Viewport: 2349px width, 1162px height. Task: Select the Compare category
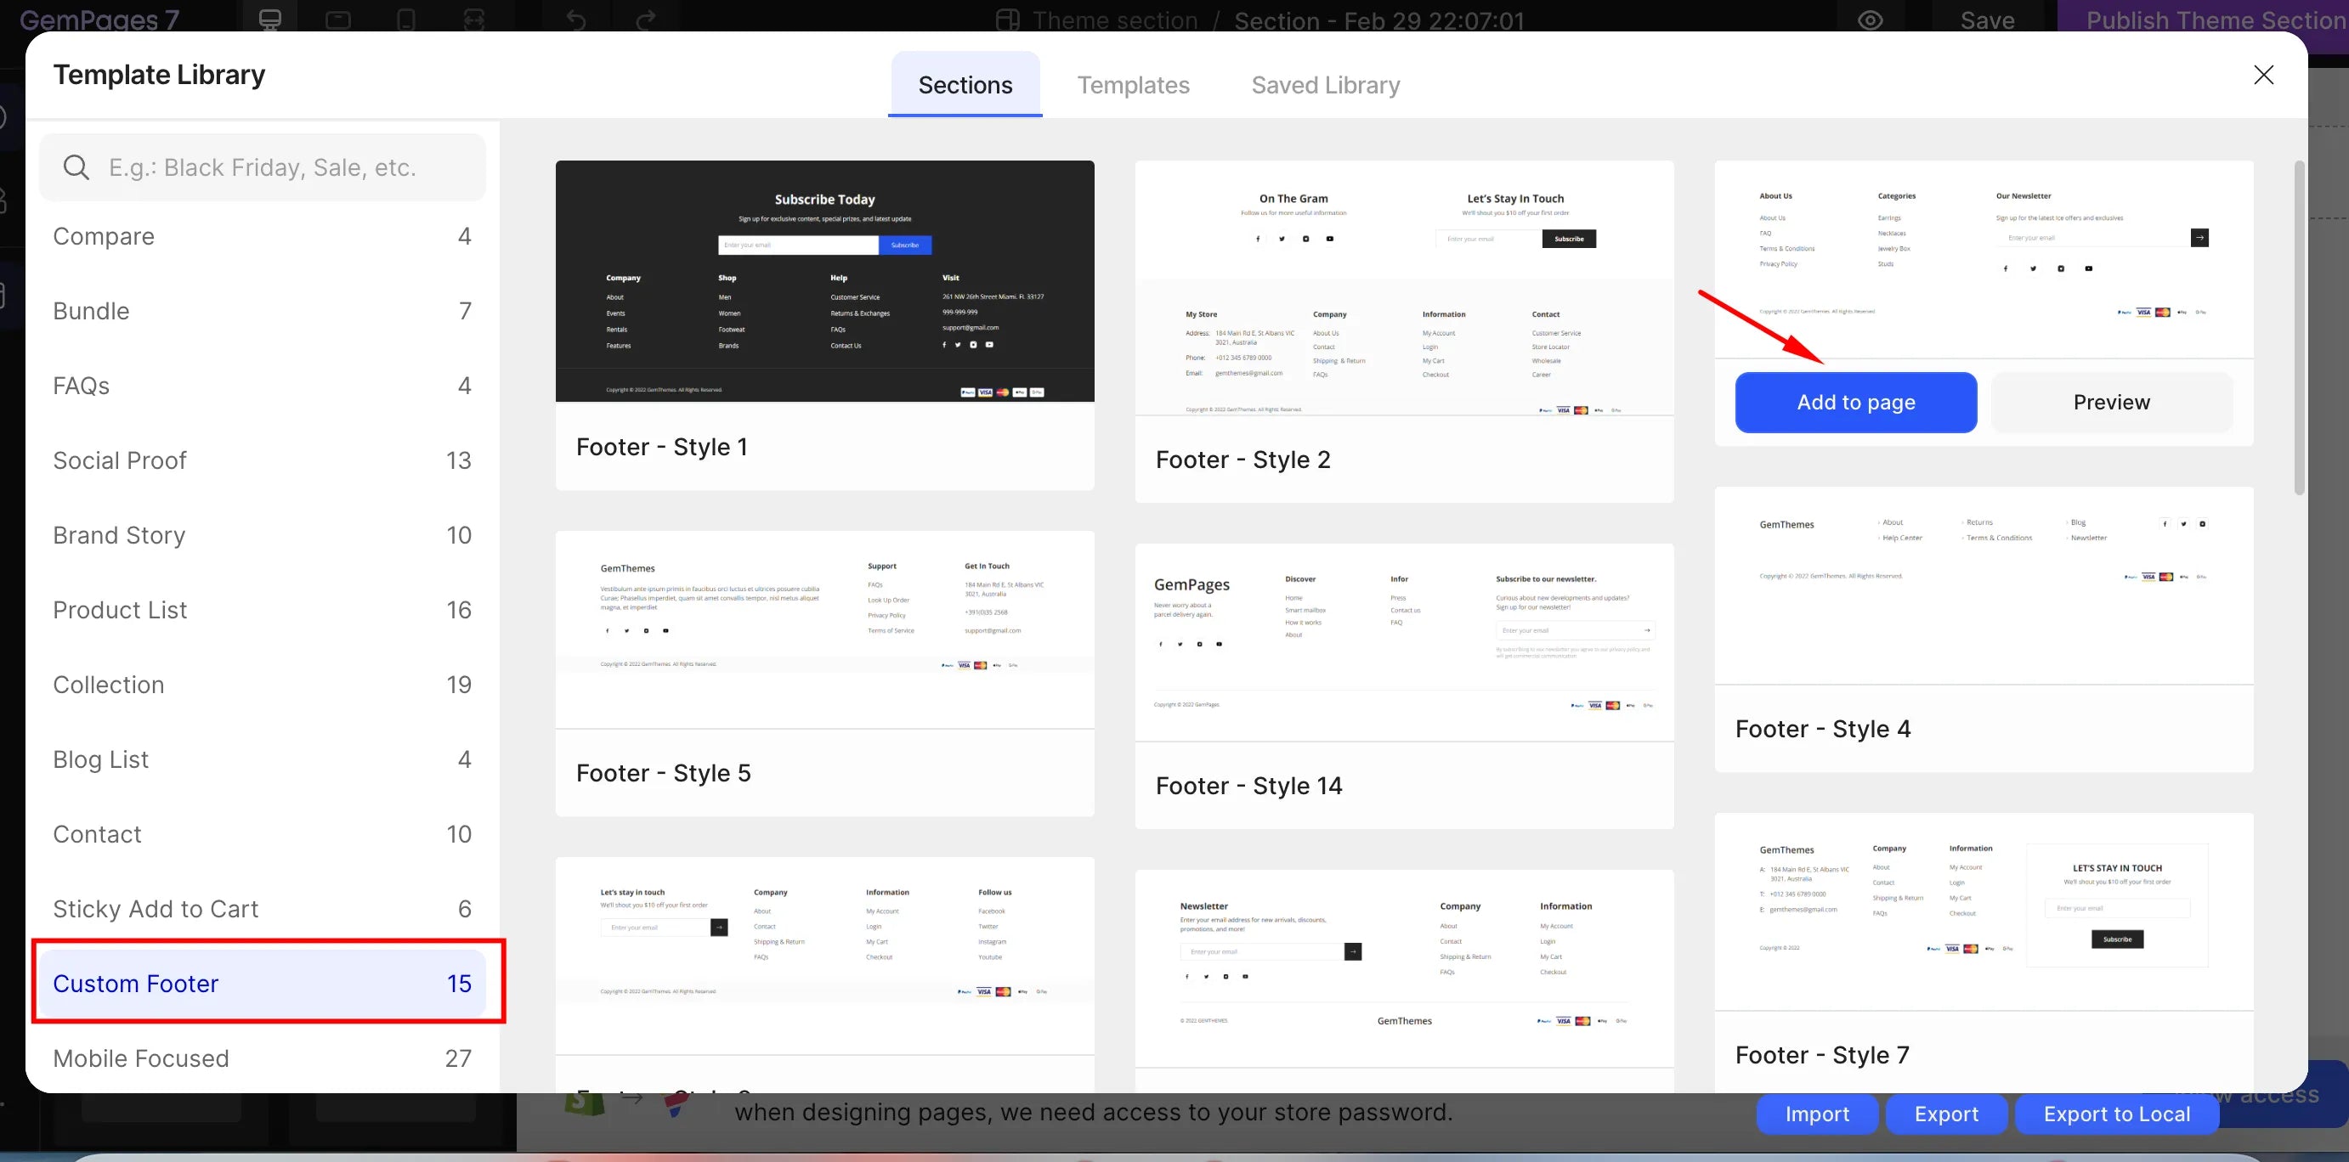pos(263,236)
